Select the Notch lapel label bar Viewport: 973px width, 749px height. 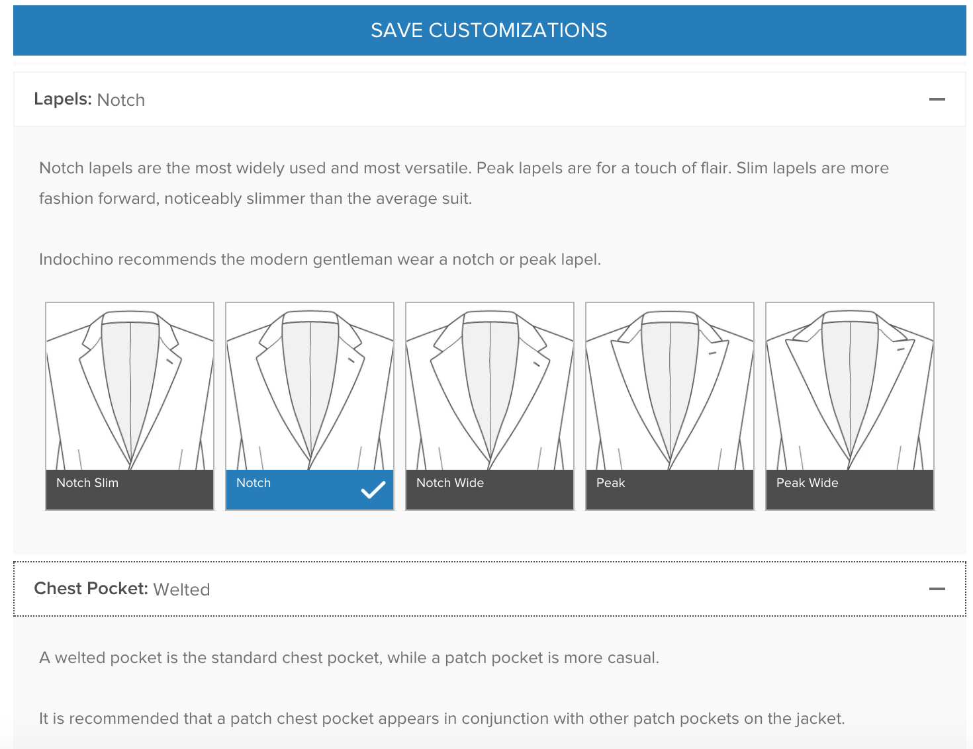310,490
